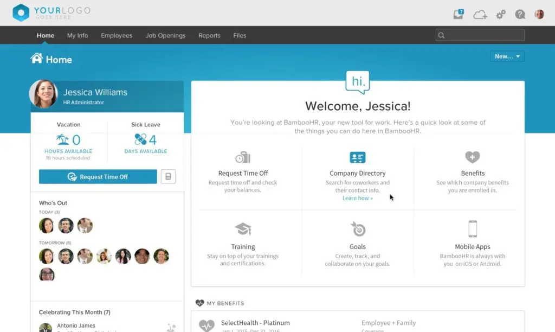Image resolution: width=555 pixels, height=332 pixels.
Task: Click the search magnifier icon
Action: tap(441, 35)
